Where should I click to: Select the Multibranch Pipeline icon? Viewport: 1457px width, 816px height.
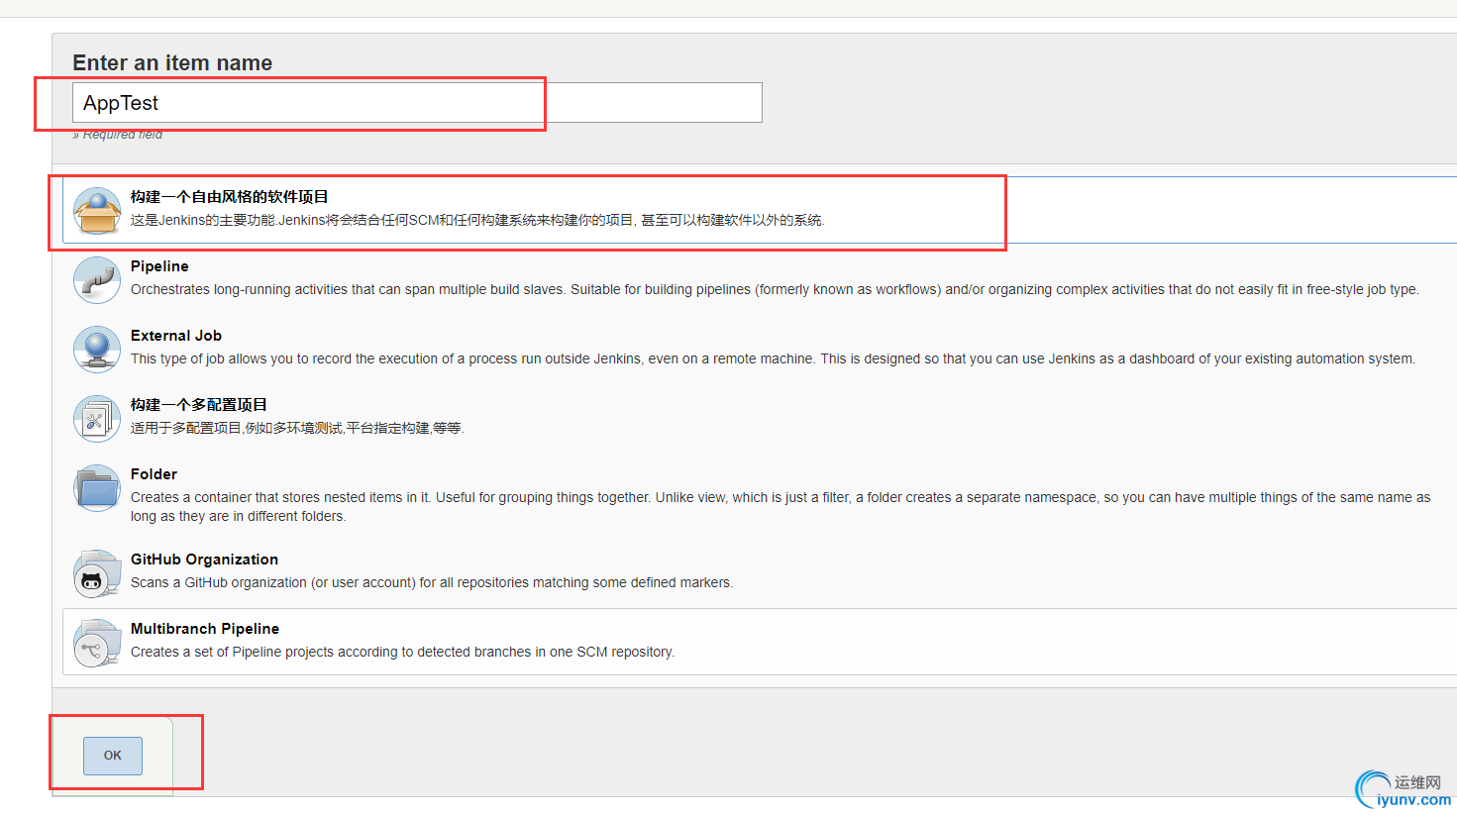tap(97, 643)
